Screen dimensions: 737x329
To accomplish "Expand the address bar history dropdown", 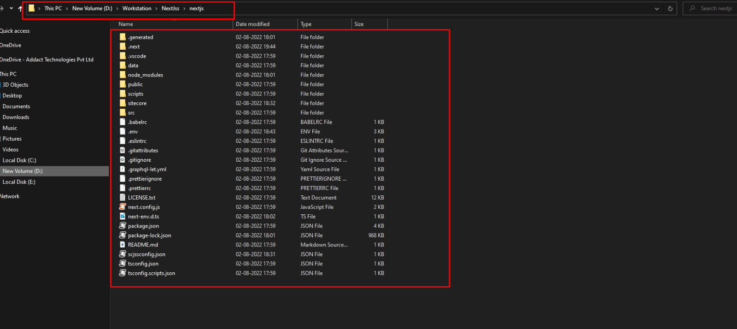I will click(657, 8).
